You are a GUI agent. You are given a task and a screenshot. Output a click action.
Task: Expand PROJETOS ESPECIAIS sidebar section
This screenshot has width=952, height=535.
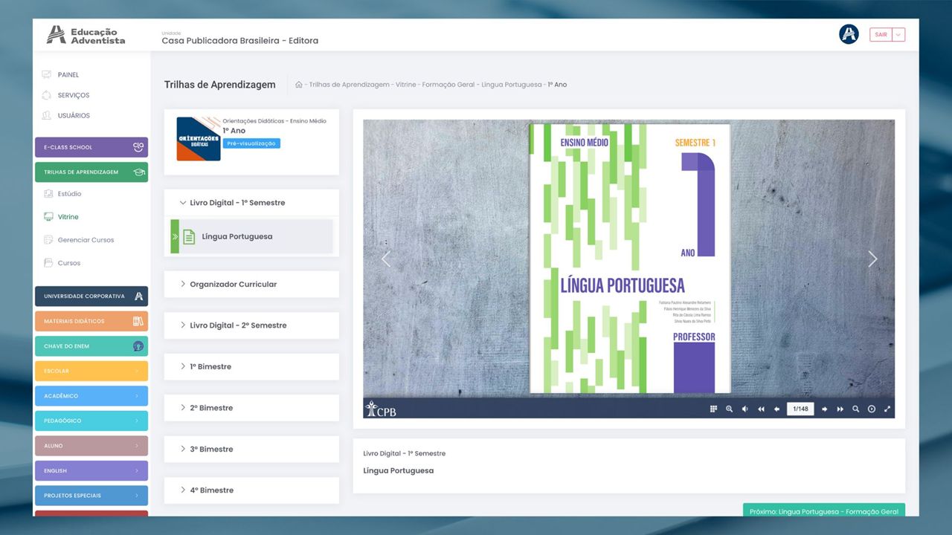91,496
